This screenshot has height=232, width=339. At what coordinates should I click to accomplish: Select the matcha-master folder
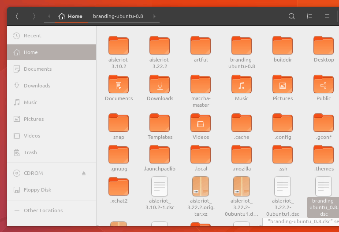coord(201,91)
